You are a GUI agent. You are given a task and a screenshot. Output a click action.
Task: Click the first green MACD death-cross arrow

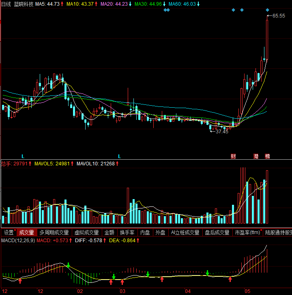(69, 265)
